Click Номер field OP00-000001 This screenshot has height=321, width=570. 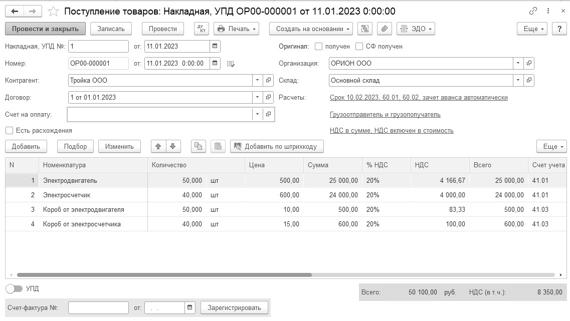pos(99,63)
